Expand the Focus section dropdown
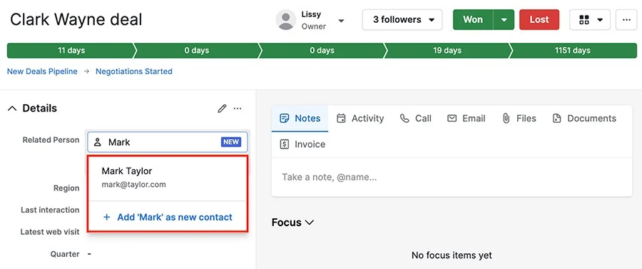This screenshot has height=269, width=642. (x=292, y=223)
